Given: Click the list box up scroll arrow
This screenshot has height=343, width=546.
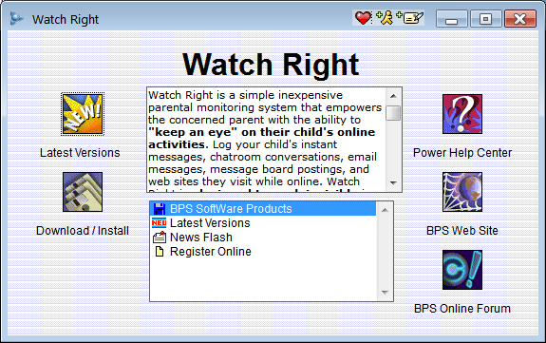Looking at the screenshot, I should (385, 210).
